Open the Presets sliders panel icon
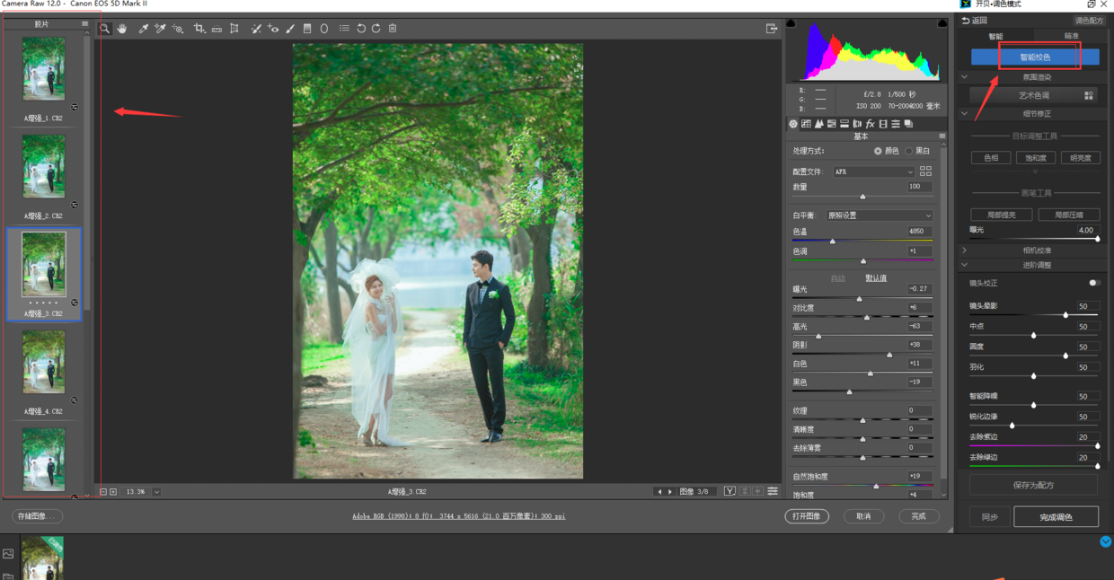The height and width of the screenshot is (580, 1114). [x=896, y=124]
